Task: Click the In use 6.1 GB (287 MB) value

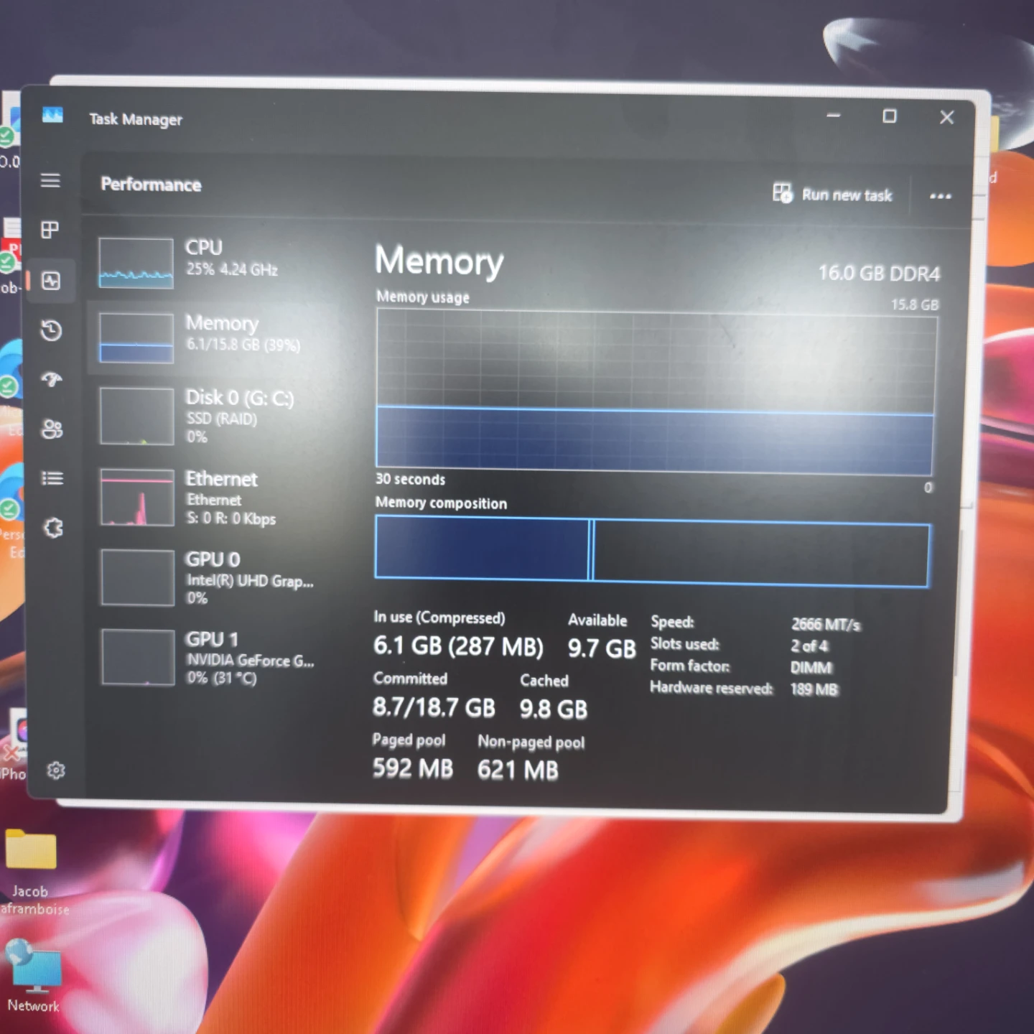Action: click(458, 646)
